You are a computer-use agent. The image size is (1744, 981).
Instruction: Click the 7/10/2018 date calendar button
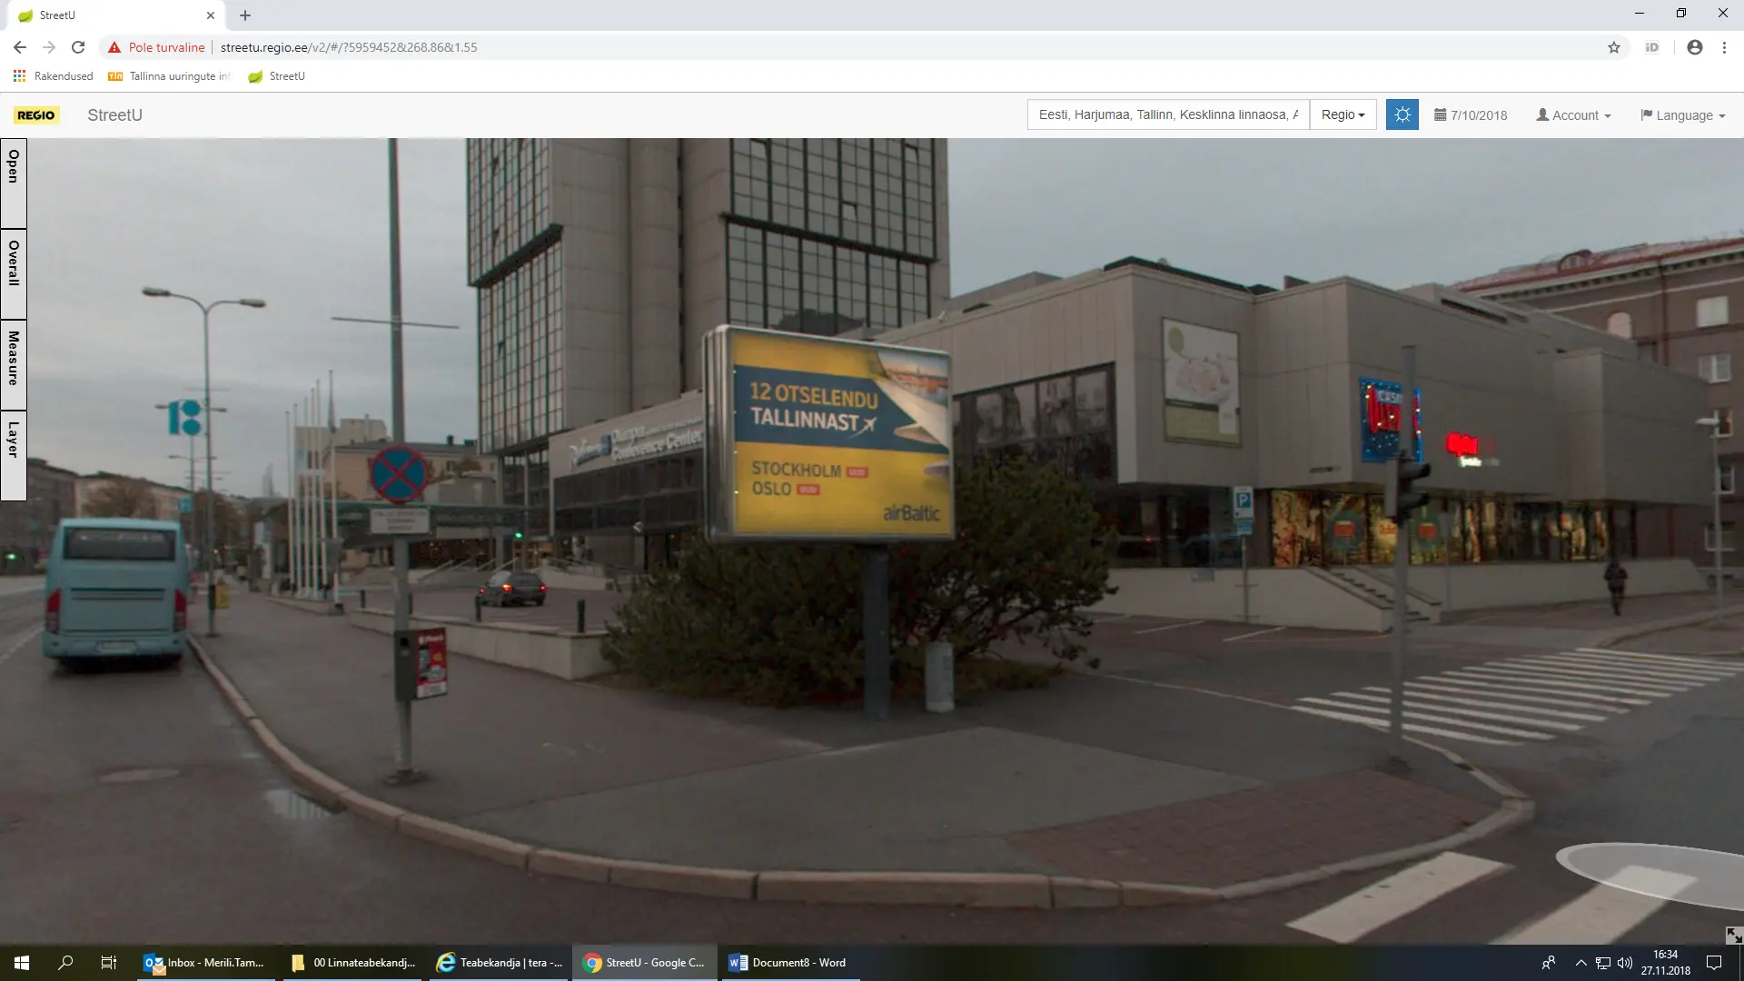[1471, 115]
